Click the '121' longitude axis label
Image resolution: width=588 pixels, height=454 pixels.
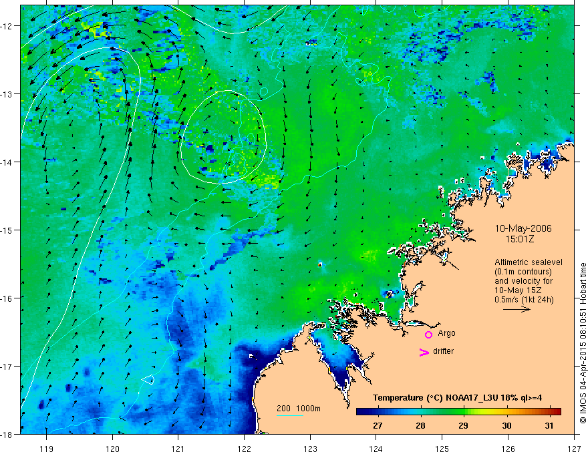point(178,449)
